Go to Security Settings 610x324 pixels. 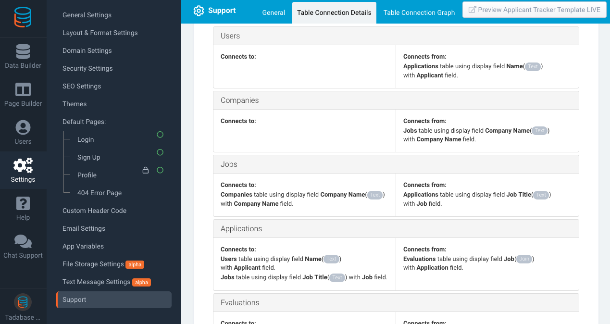[x=87, y=68]
